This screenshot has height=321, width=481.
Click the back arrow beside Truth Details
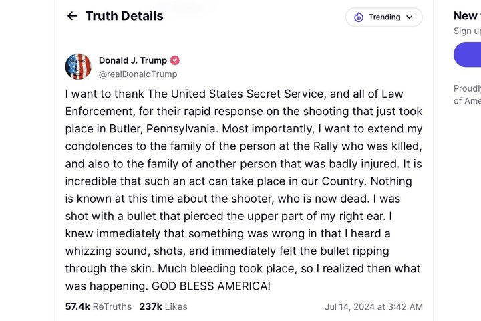[72, 16]
